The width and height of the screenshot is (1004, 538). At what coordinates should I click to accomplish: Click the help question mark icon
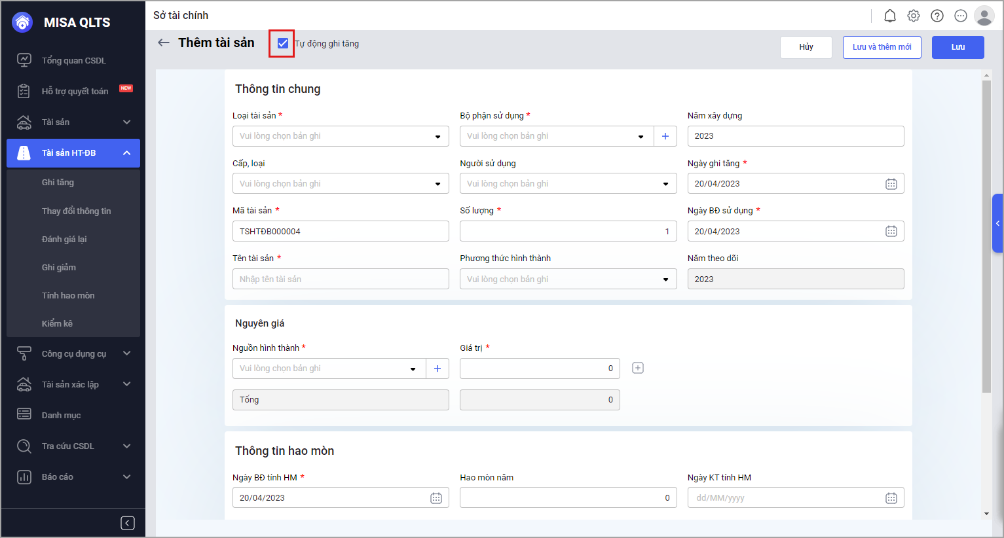pyautogui.click(x=937, y=16)
